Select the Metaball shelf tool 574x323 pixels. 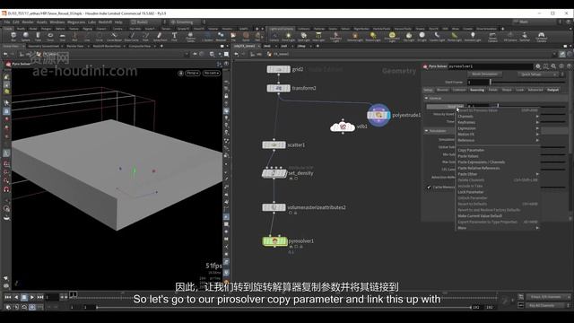(222, 37)
